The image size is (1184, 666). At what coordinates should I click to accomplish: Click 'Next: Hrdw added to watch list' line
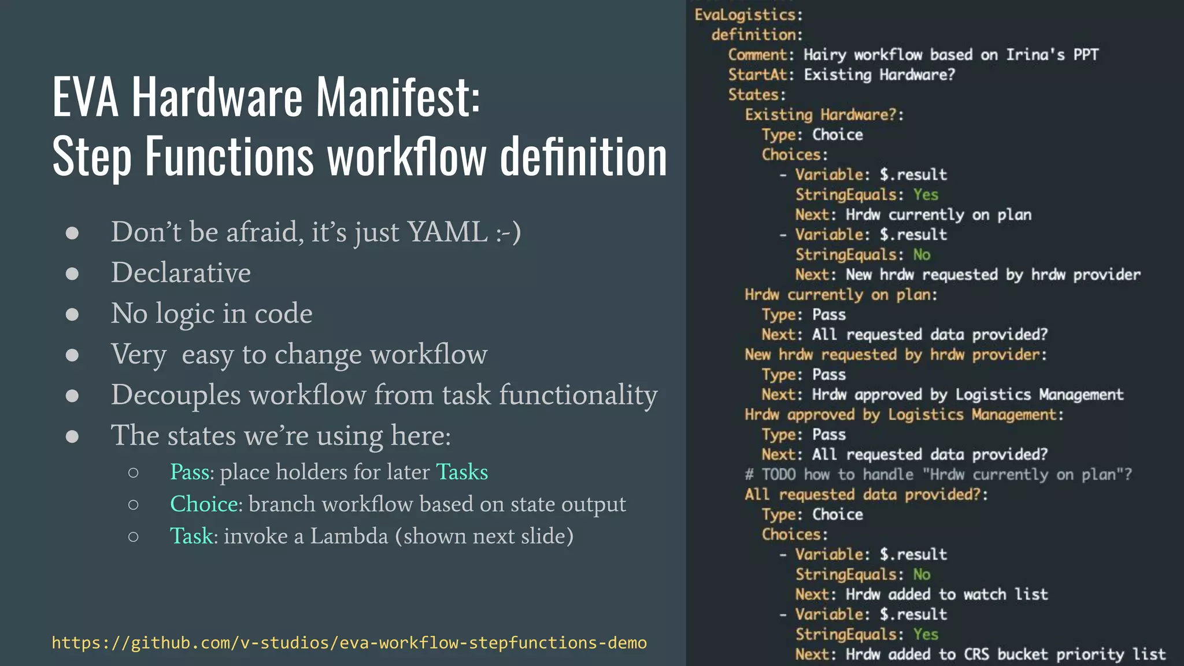922,594
